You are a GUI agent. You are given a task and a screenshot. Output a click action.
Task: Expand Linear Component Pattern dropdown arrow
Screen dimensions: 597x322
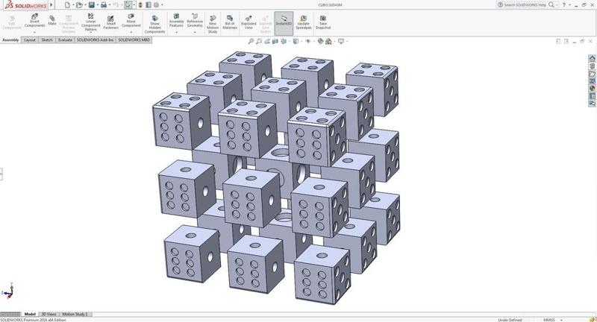[x=90, y=33]
